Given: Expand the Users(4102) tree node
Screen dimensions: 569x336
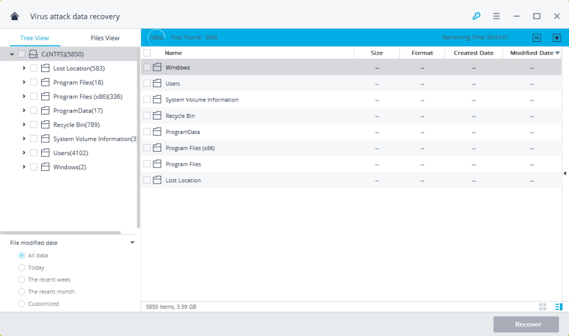Looking at the screenshot, I should pos(24,153).
